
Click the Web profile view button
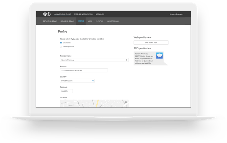[151, 43]
